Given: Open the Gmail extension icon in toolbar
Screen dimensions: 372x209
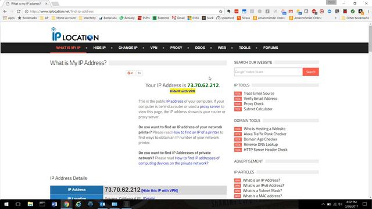Looking at the screenshot, I should click(x=291, y=12).
